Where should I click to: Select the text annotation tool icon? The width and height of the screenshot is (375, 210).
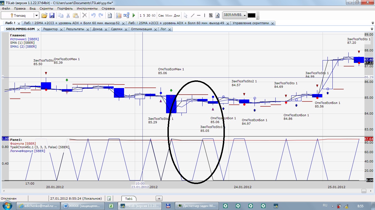(x=217, y=16)
